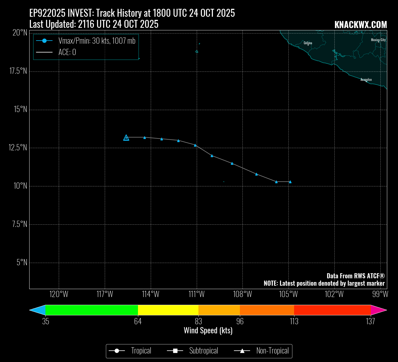The height and width of the screenshot is (362, 398).
Task: Click the Data From RWS ATCF text
Action: 355,276
